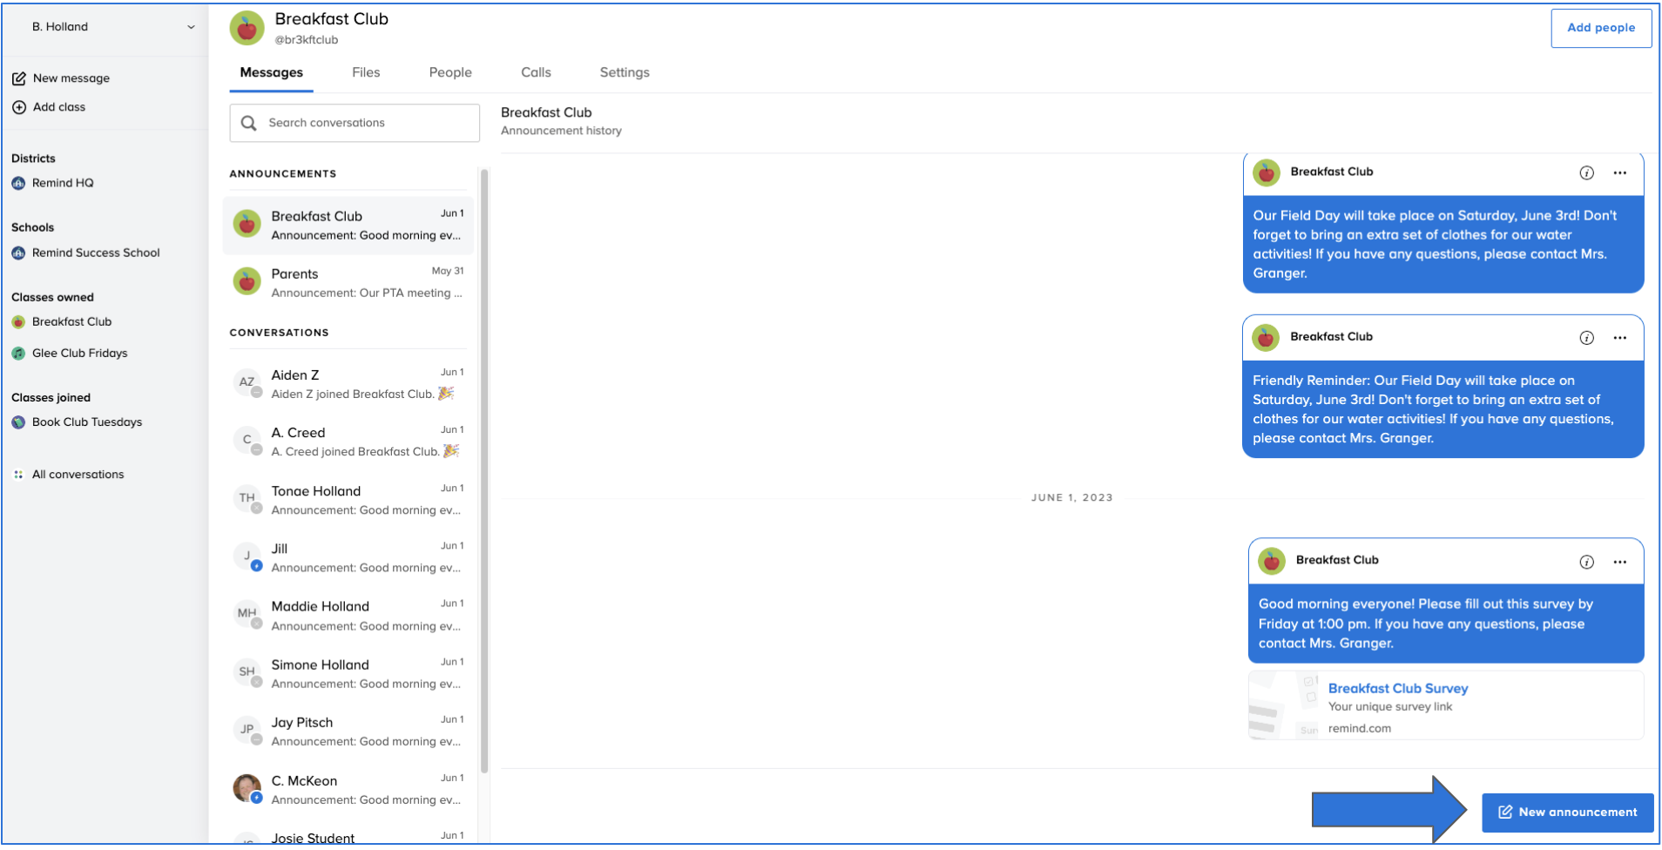Click the Search conversations field

click(x=366, y=123)
